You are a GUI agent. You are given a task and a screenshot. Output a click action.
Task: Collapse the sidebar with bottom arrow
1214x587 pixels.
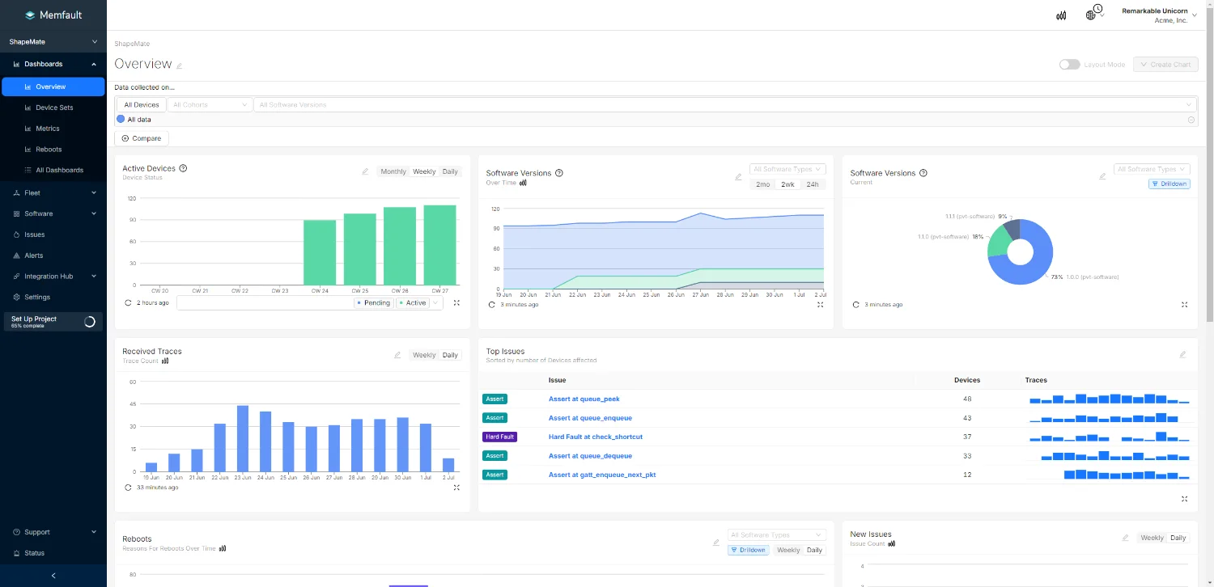pyautogui.click(x=53, y=576)
